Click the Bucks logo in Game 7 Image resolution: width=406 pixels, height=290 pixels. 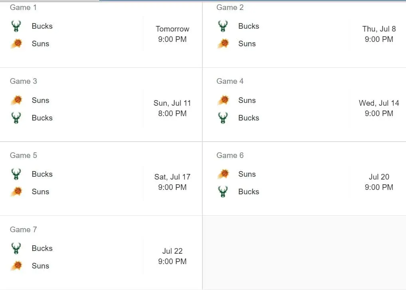click(x=16, y=248)
